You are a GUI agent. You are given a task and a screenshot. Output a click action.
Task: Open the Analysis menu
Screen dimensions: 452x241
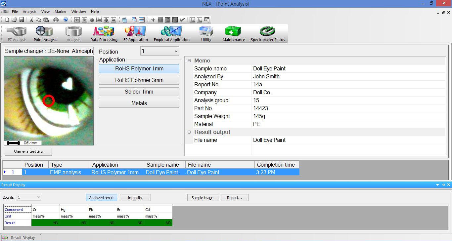coord(29,12)
